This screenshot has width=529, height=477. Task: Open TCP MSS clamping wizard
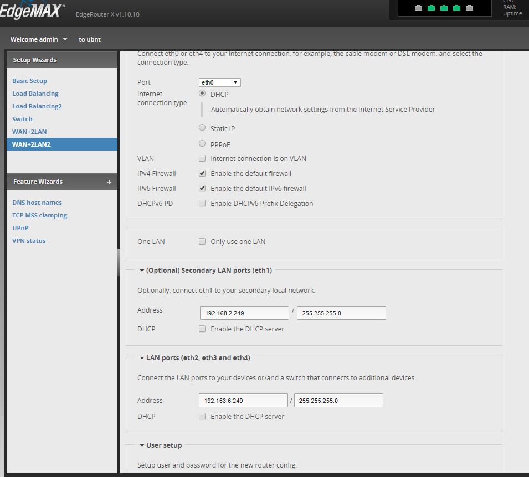point(40,215)
